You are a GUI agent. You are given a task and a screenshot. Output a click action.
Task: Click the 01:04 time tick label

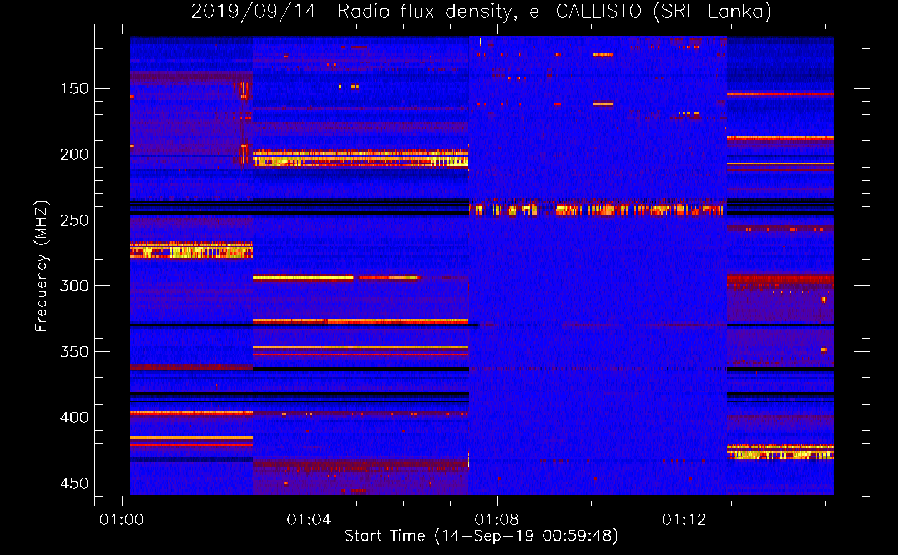309,520
